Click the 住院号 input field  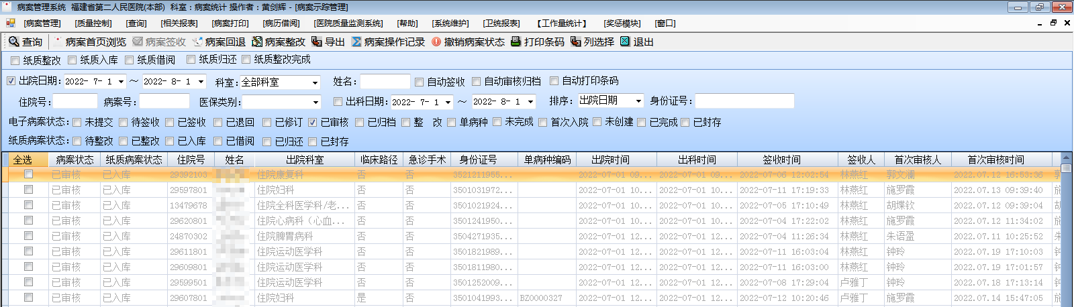coord(75,102)
